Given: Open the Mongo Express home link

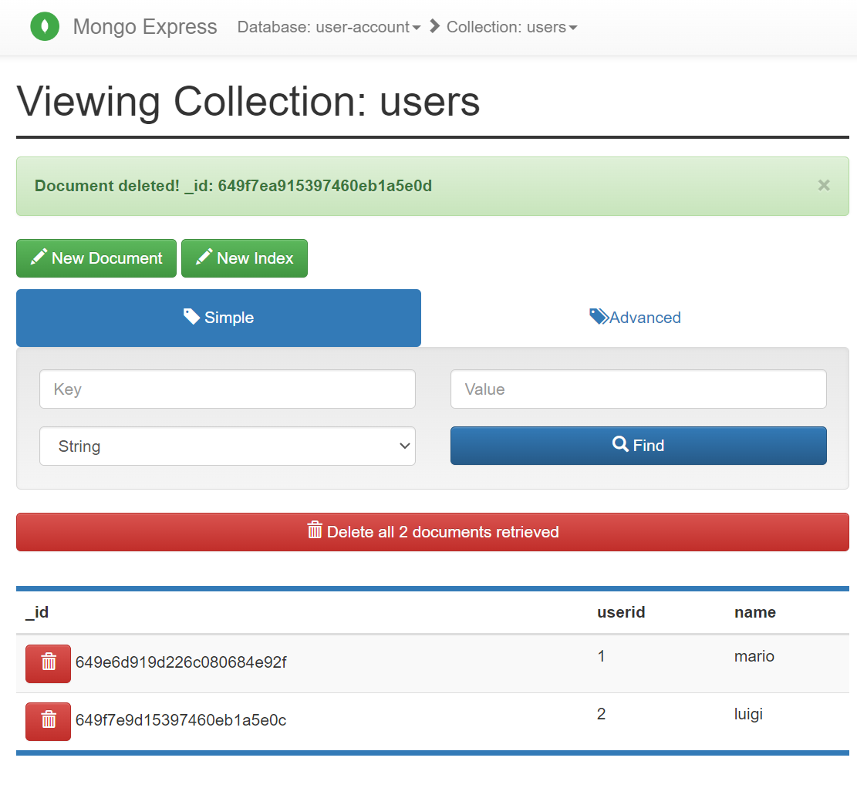Looking at the screenshot, I should [x=145, y=27].
